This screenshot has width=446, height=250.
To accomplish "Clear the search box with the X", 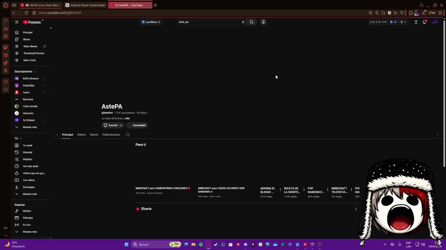I will tap(243, 22).
